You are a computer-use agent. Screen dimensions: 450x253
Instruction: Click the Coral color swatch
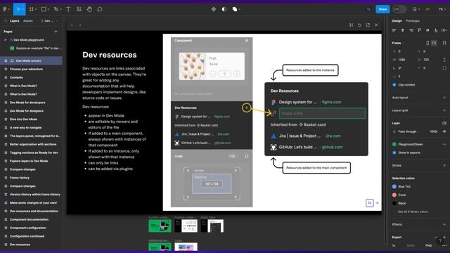pyautogui.click(x=394, y=195)
